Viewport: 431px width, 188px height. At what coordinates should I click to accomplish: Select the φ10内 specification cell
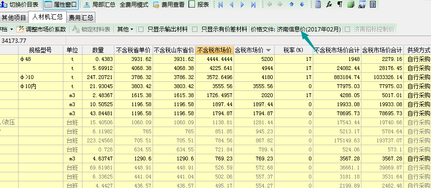(41, 86)
